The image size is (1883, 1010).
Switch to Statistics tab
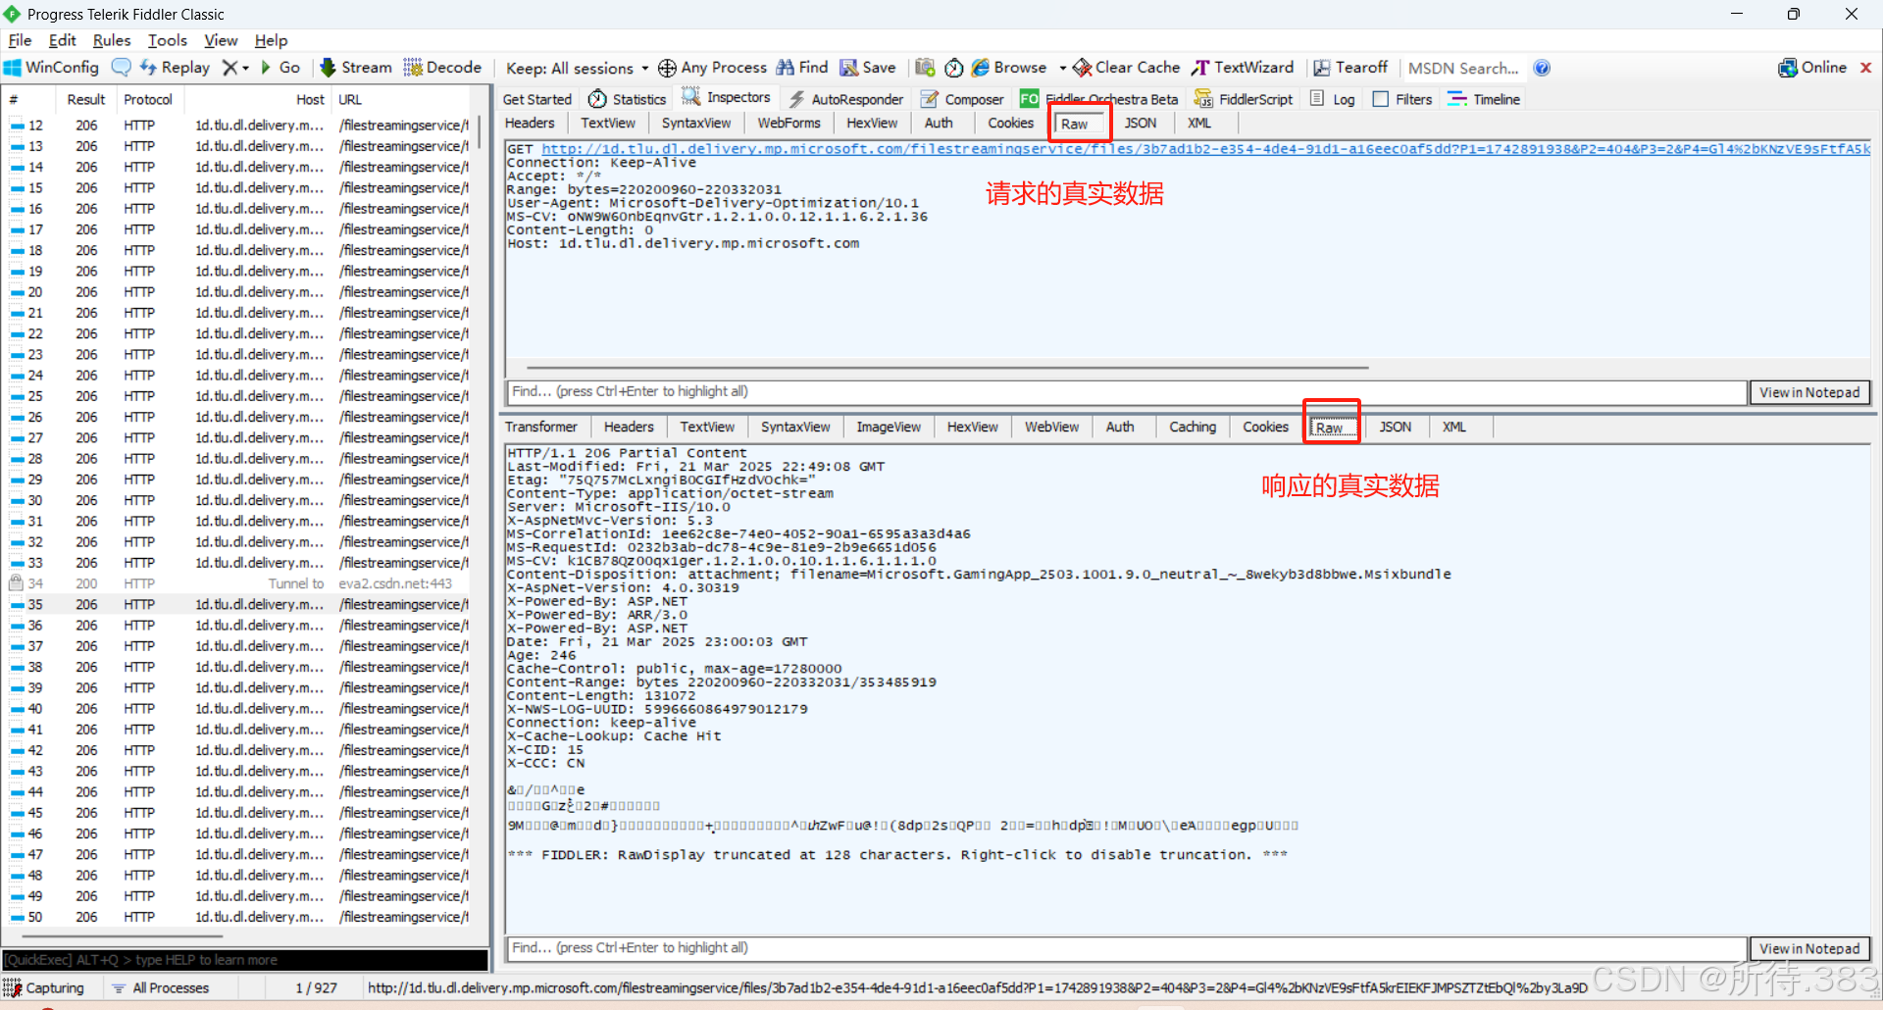click(x=627, y=99)
